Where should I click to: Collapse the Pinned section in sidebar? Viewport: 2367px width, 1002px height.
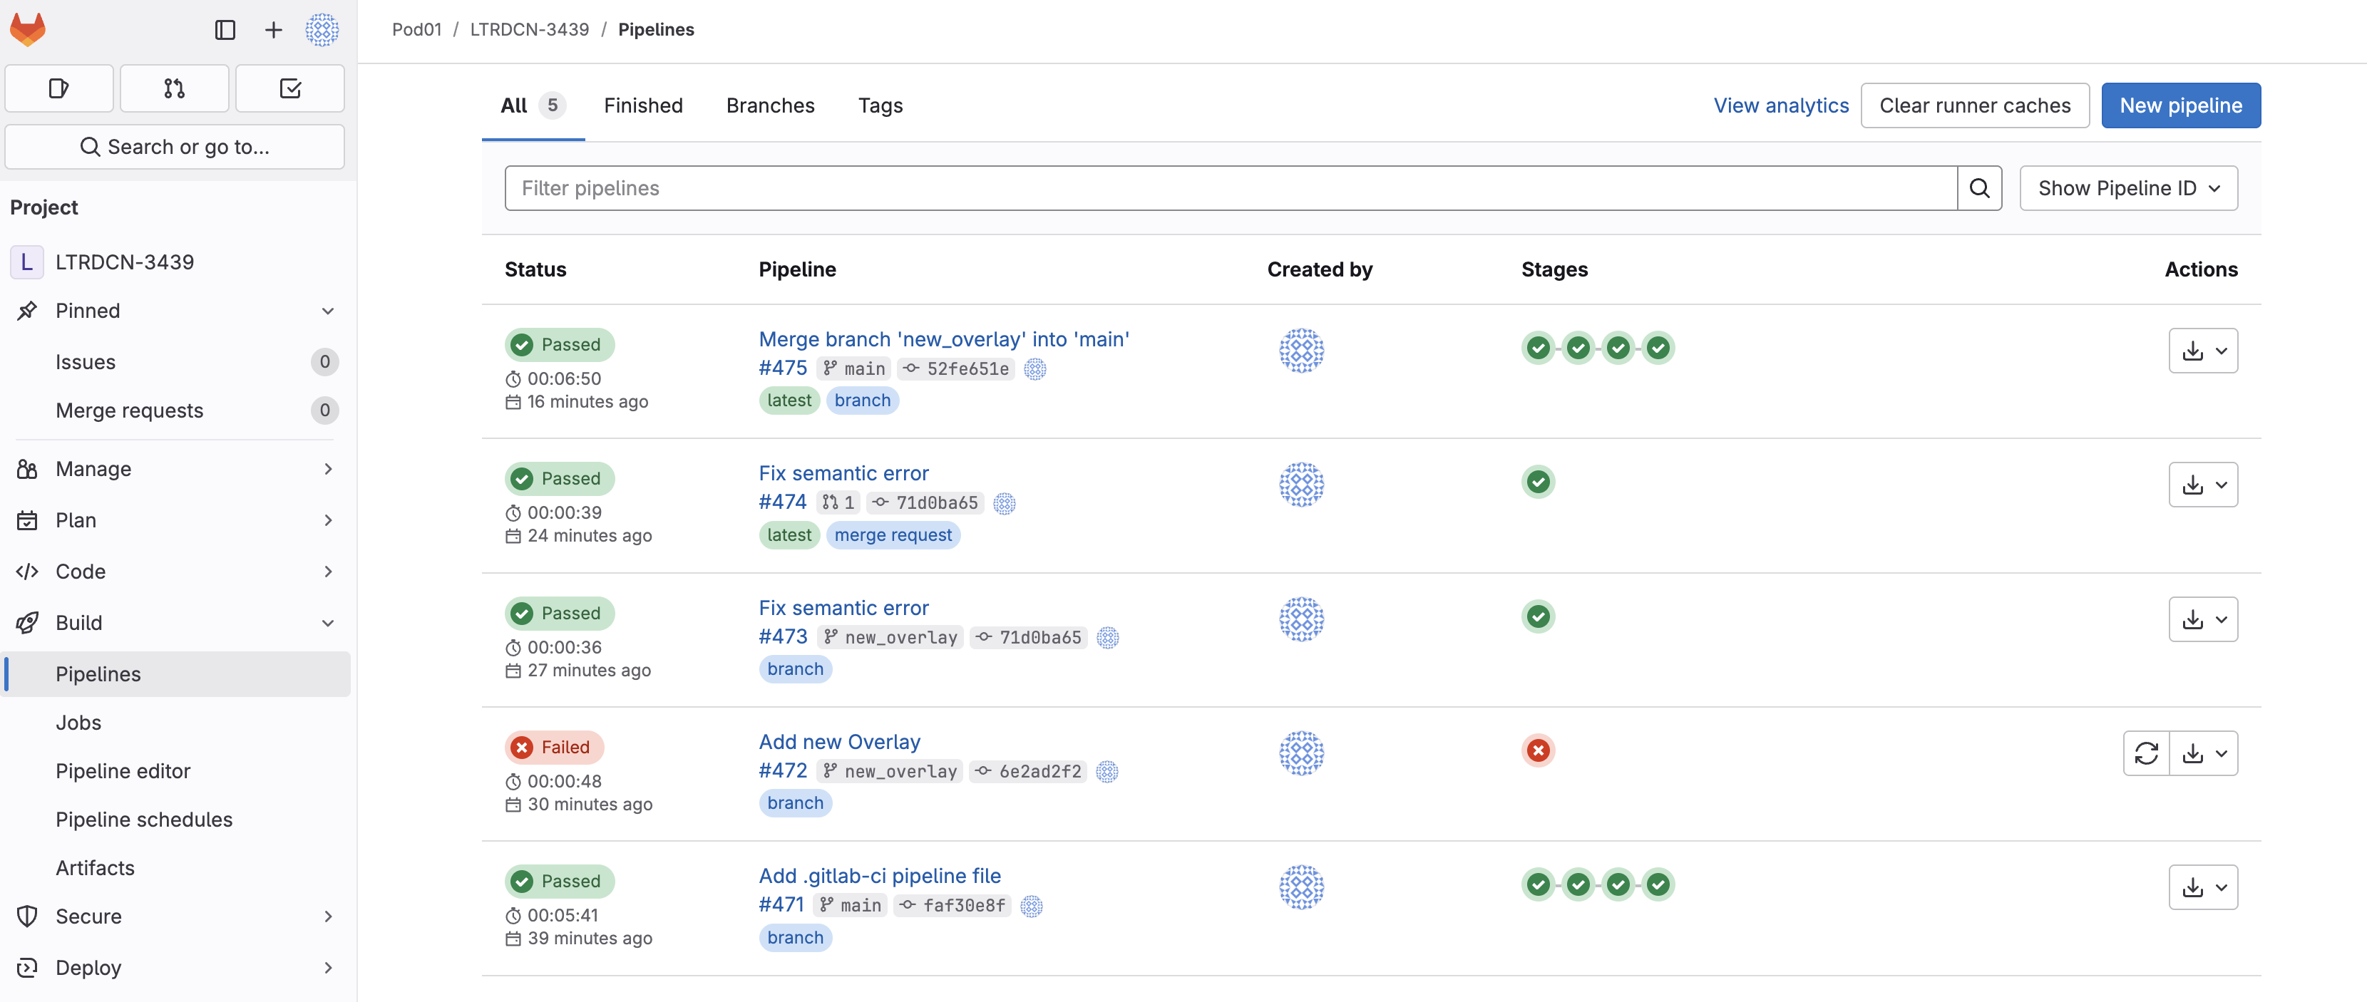pyautogui.click(x=327, y=311)
